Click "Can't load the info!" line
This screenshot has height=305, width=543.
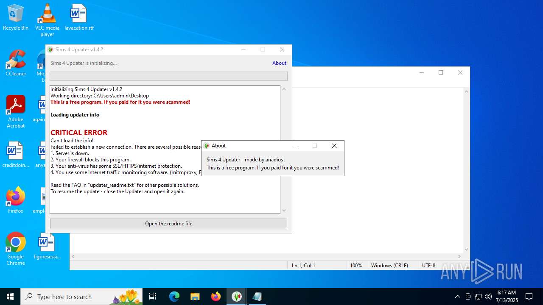(72, 141)
